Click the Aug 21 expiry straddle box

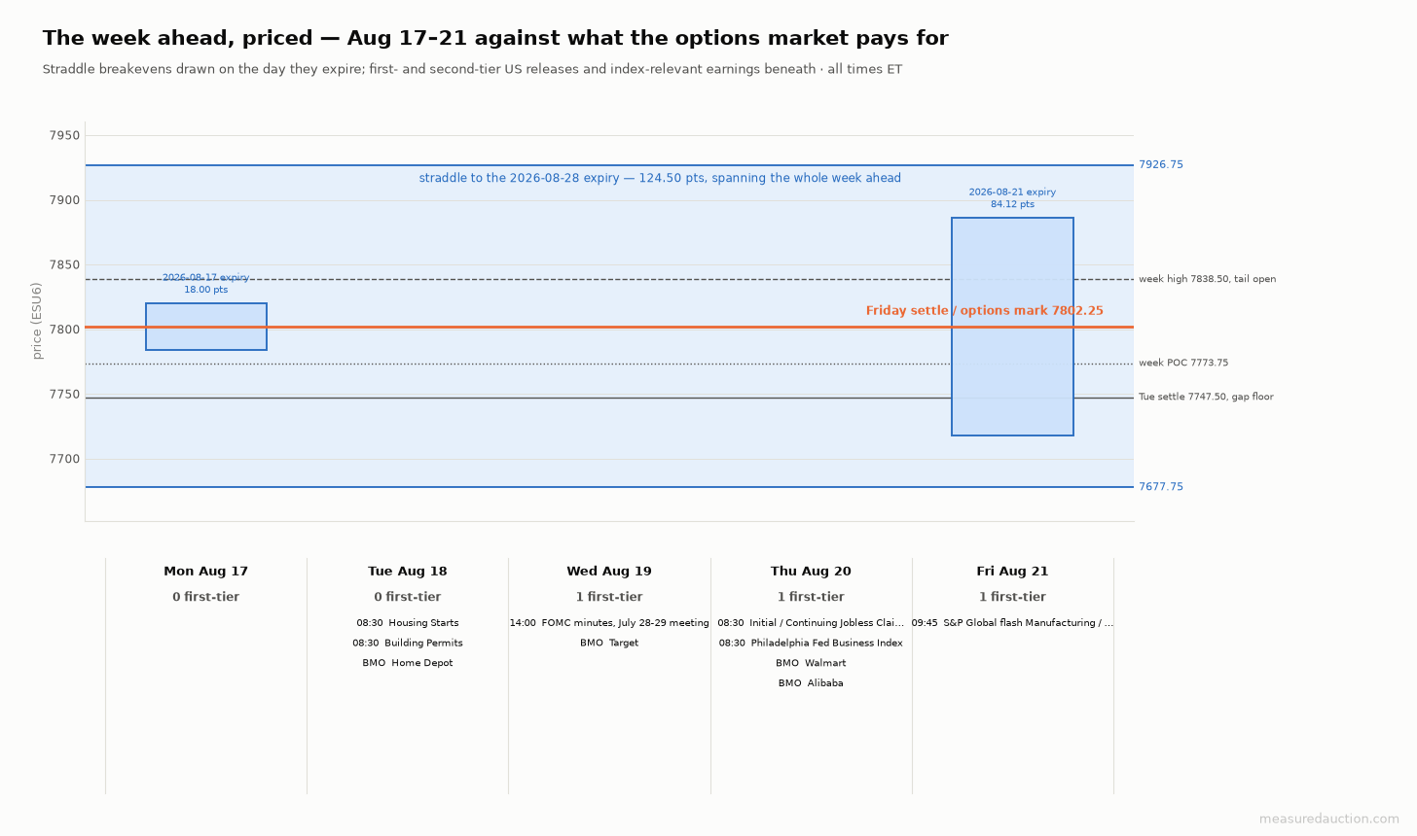point(1012,327)
